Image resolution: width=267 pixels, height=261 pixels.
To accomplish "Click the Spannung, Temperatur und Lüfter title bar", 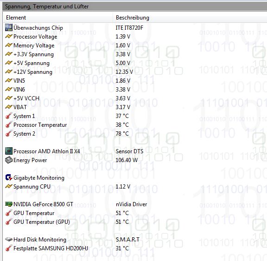I will 135,7.
